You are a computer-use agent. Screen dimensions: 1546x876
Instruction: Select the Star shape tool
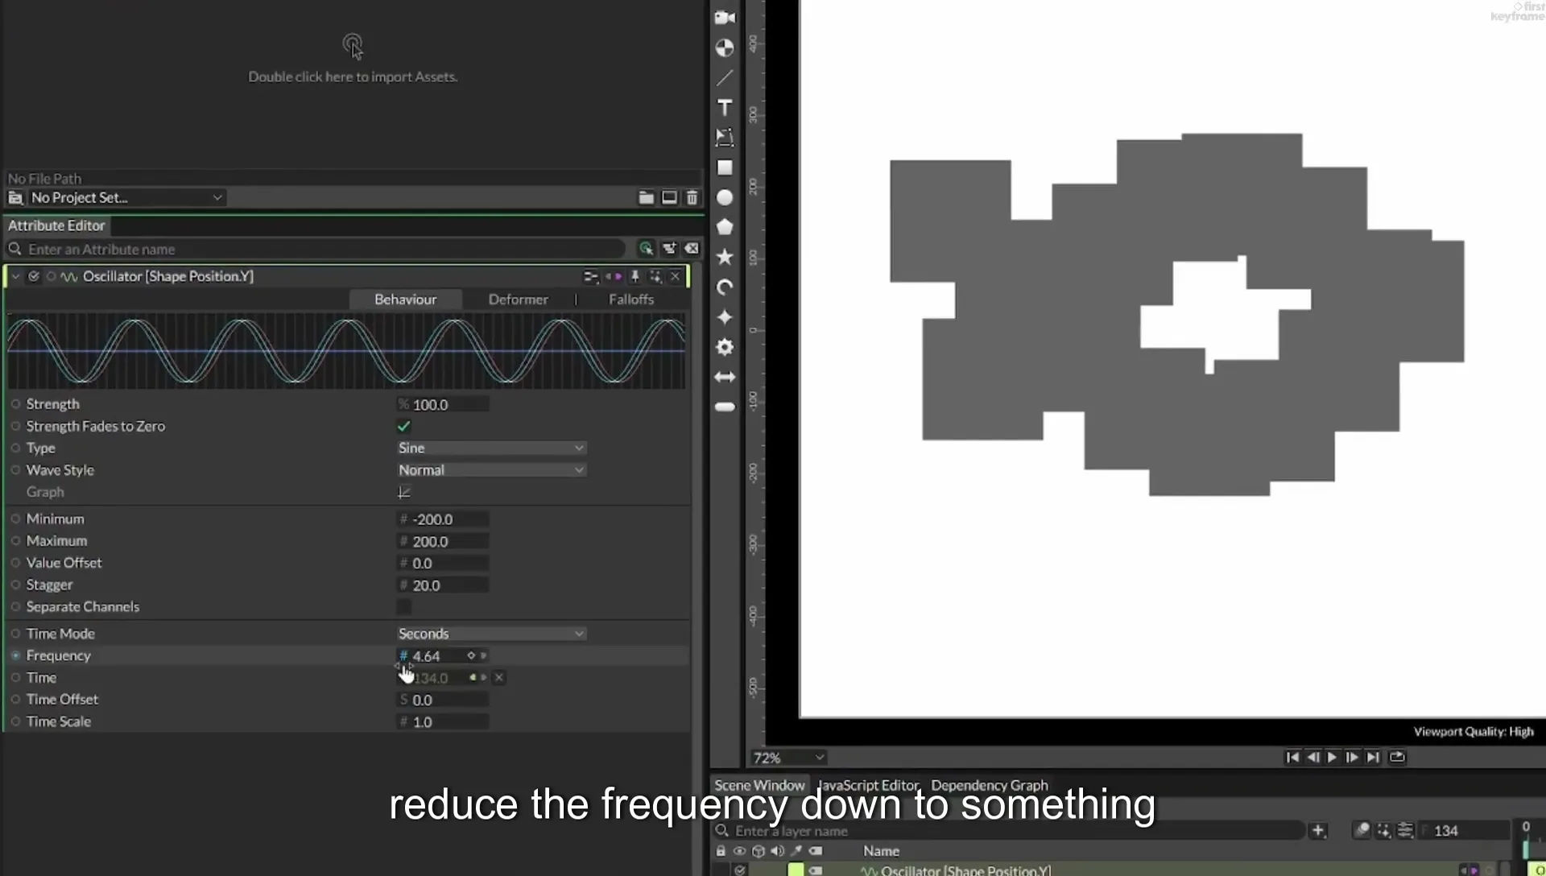(x=725, y=257)
